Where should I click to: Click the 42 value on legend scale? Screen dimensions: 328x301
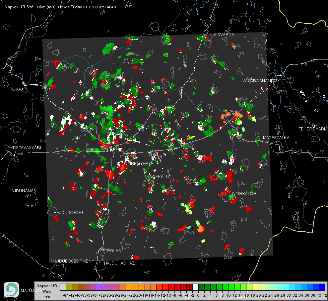[x=325, y=295]
